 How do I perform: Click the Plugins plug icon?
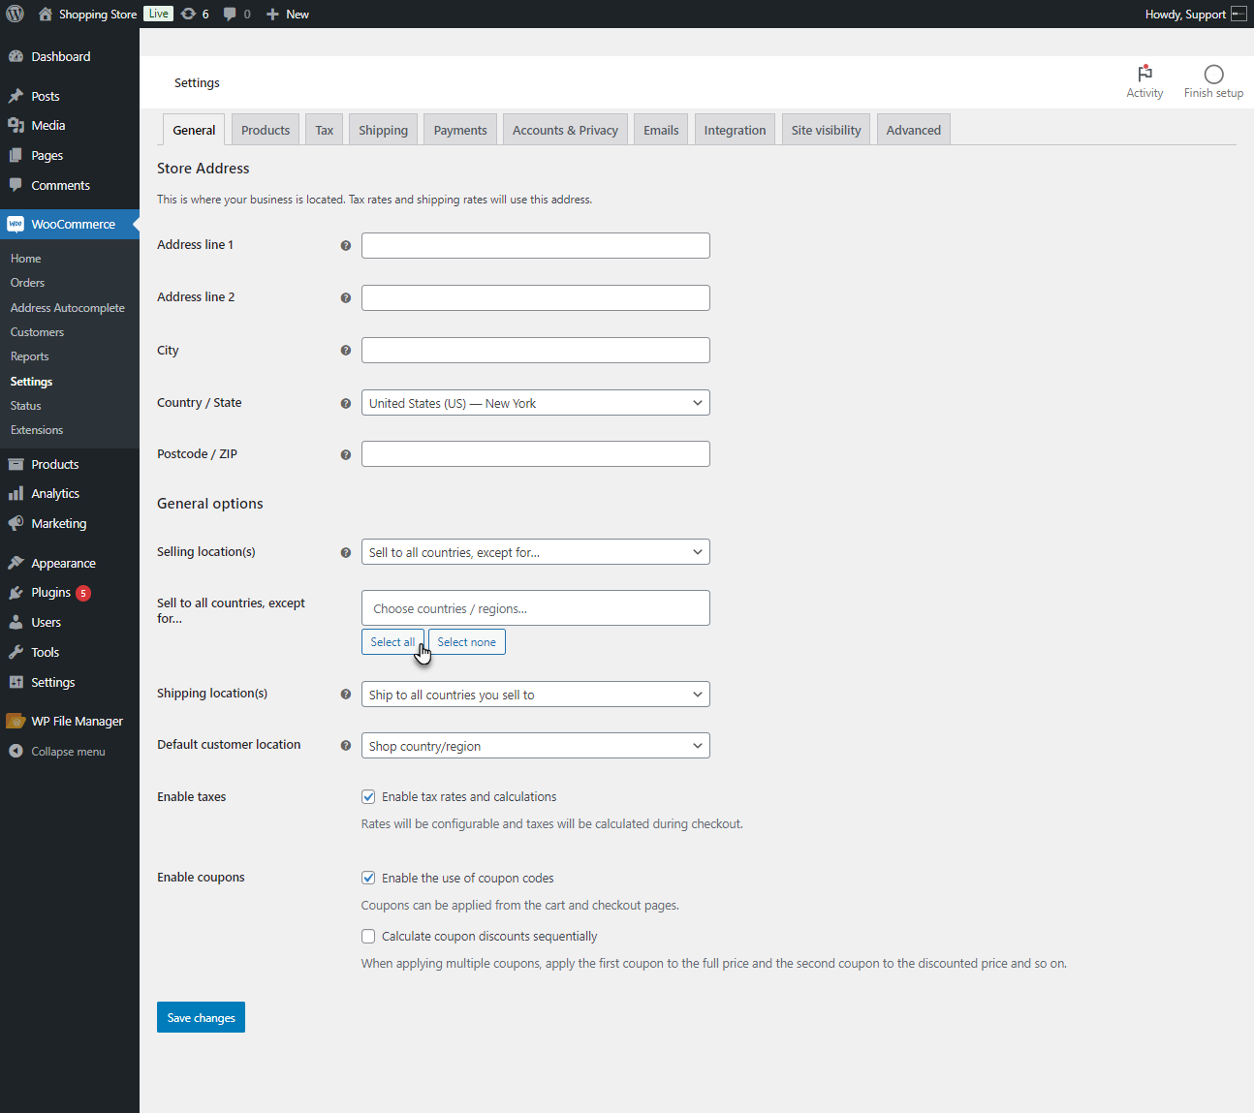coord(16,593)
